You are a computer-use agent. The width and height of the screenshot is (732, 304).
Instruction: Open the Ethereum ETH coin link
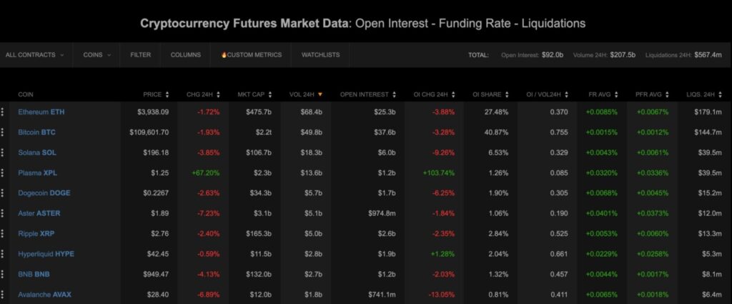click(x=41, y=112)
